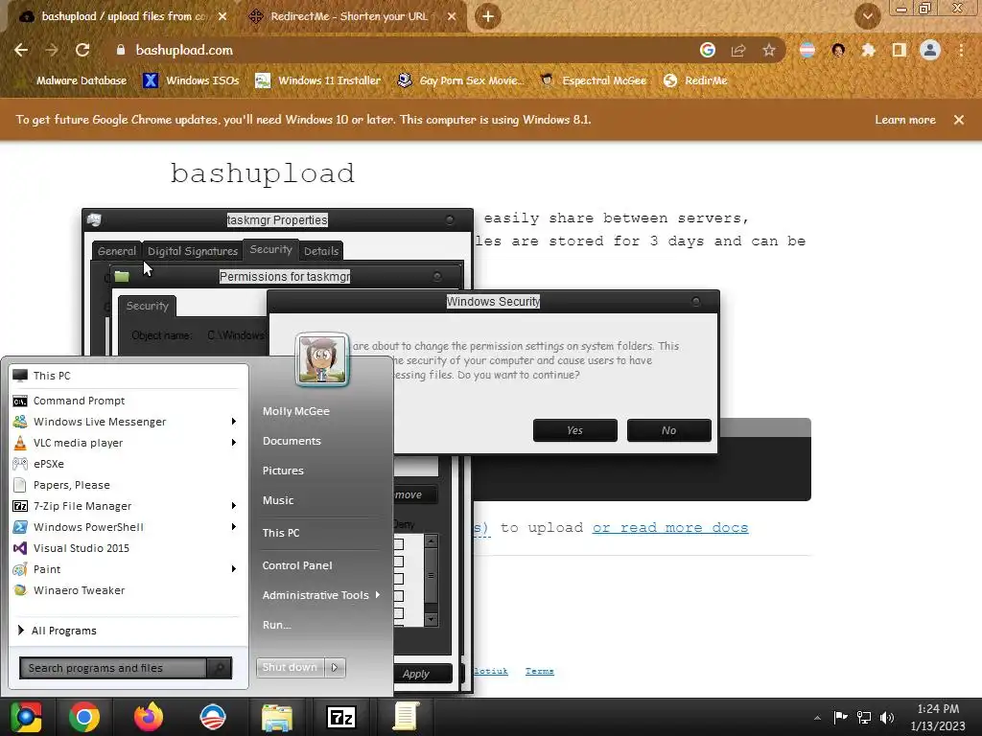Screen dimensions: 982x736
Task: Select the Security tab in taskmgr Properties
Action: (x=270, y=249)
